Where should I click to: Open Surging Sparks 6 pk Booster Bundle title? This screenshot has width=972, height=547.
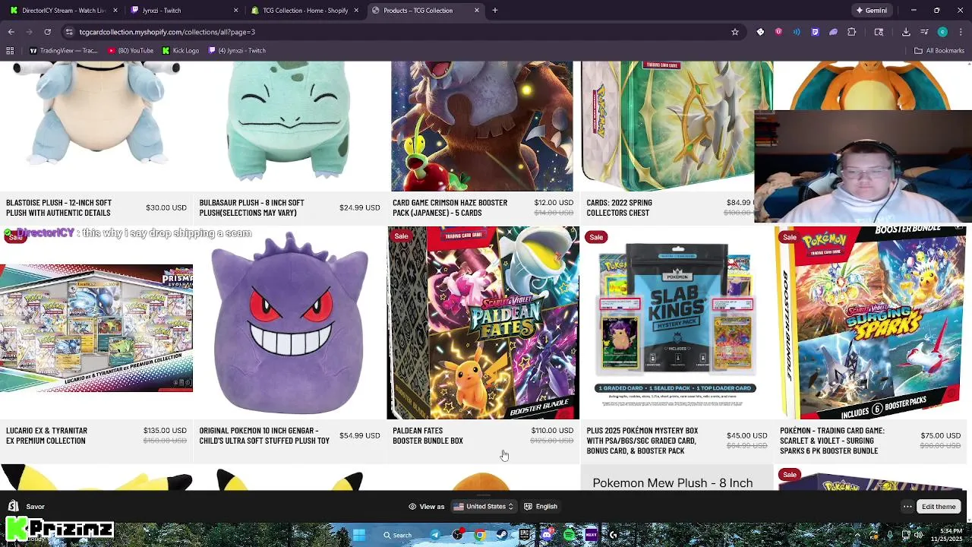click(832, 441)
